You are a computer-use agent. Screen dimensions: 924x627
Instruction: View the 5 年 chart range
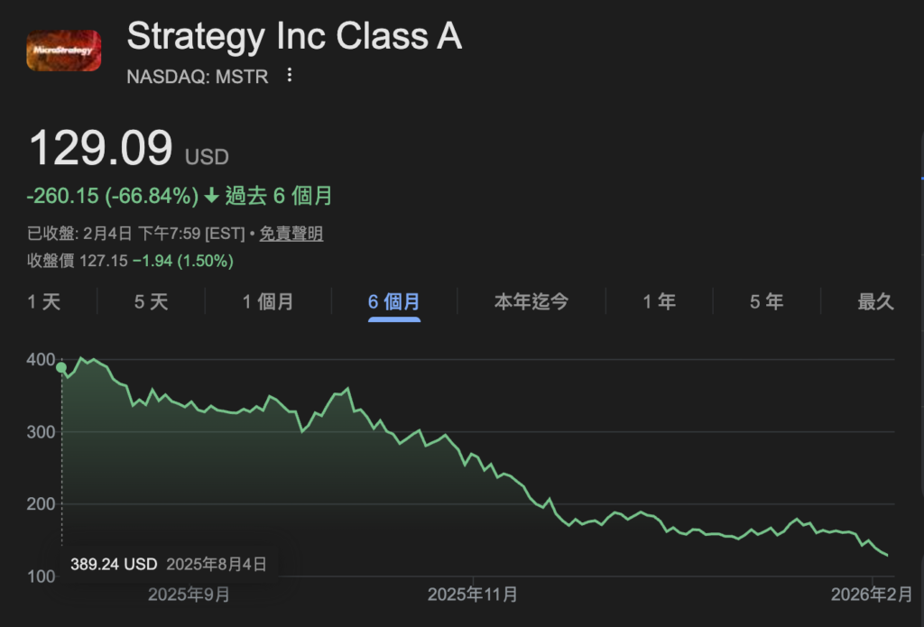766,301
